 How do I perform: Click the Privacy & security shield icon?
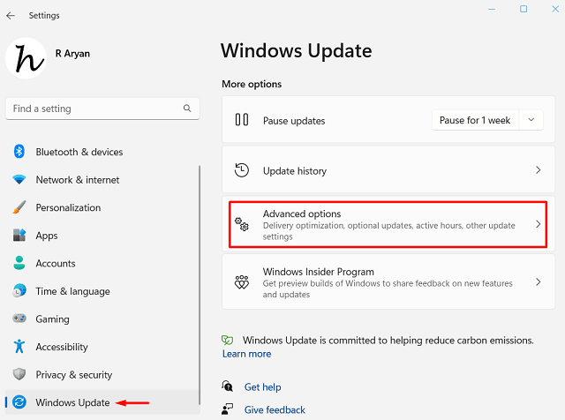point(19,375)
